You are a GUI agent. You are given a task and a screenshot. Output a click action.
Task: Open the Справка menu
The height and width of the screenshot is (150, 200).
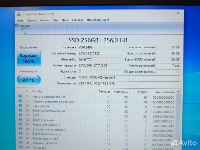(x=78, y=20)
